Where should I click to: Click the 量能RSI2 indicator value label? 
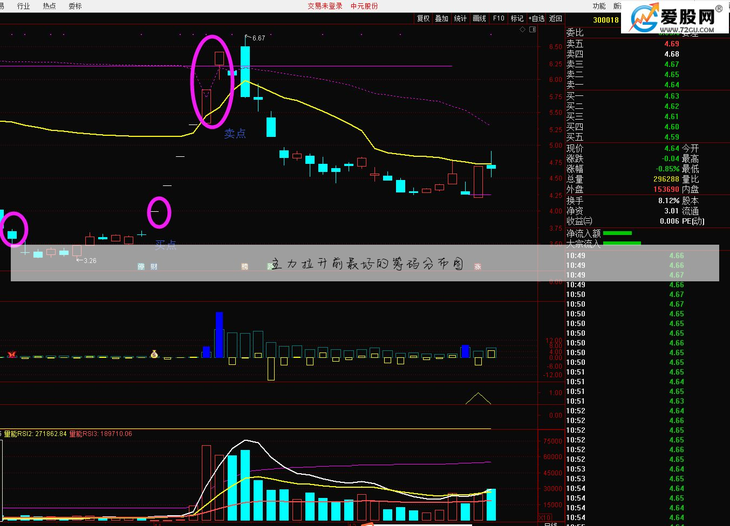click(35, 434)
